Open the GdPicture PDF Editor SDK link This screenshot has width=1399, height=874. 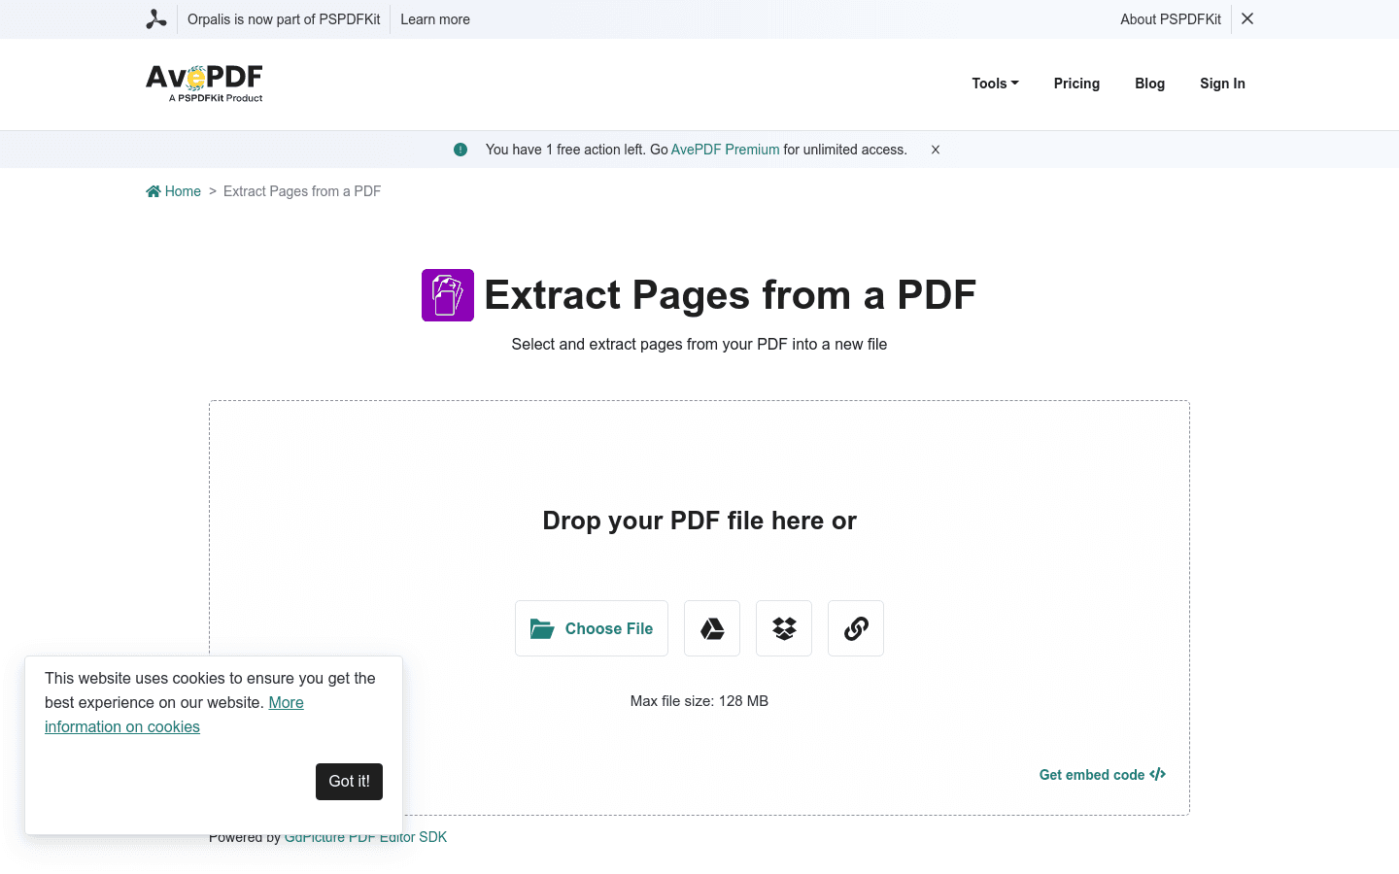pos(365,836)
